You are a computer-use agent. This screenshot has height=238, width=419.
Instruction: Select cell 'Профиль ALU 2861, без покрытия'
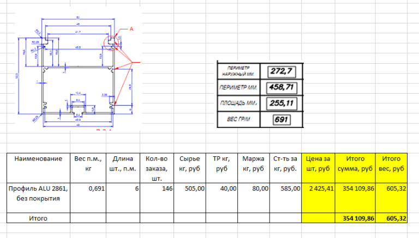pyautogui.click(x=38, y=198)
